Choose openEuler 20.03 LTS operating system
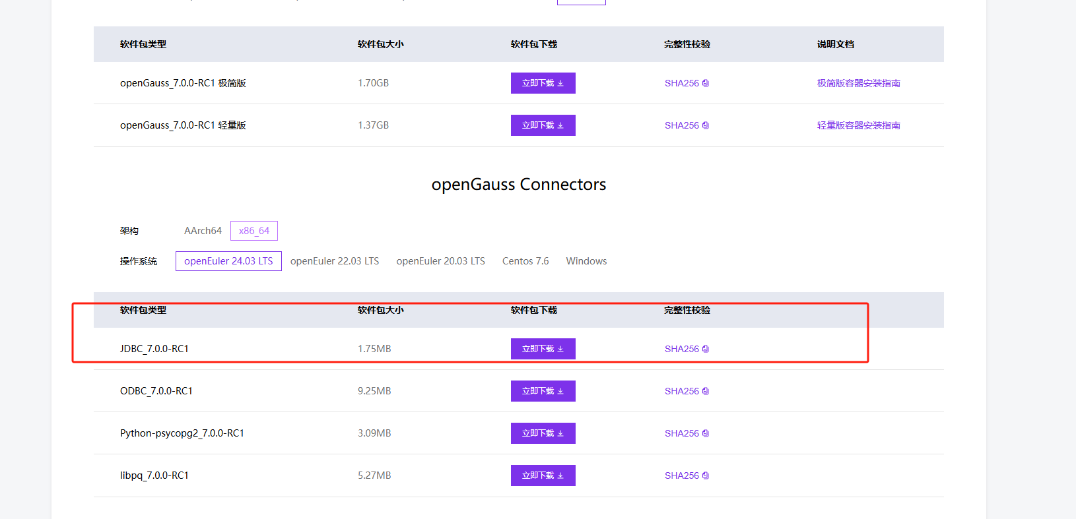Image resolution: width=1076 pixels, height=519 pixels. tap(440, 261)
